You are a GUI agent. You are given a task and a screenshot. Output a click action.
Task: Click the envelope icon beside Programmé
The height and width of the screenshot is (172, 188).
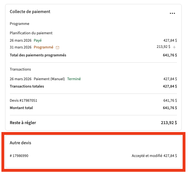pos(57,48)
